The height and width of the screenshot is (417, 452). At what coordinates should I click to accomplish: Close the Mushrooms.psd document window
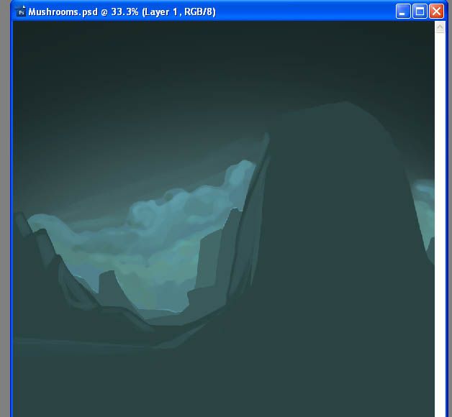point(436,12)
